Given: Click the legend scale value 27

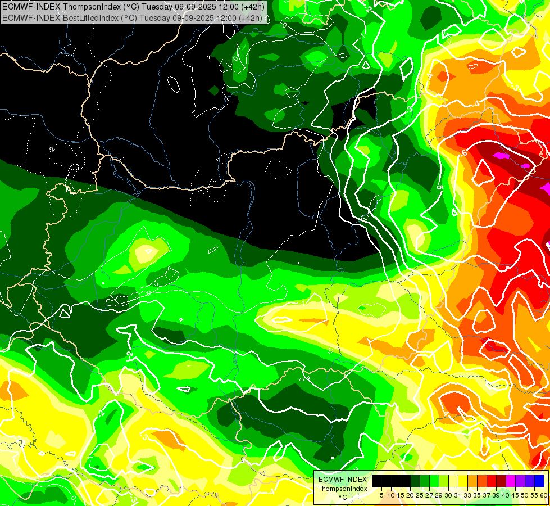Looking at the screenshot, I should pyautogui.click(x=429, y=495).
